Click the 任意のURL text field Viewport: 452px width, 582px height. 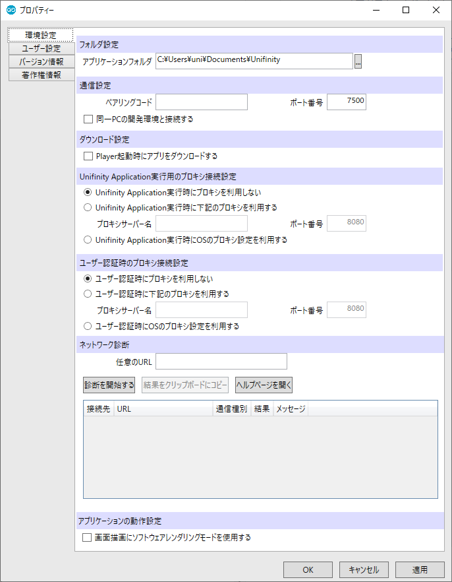point(221,361)
